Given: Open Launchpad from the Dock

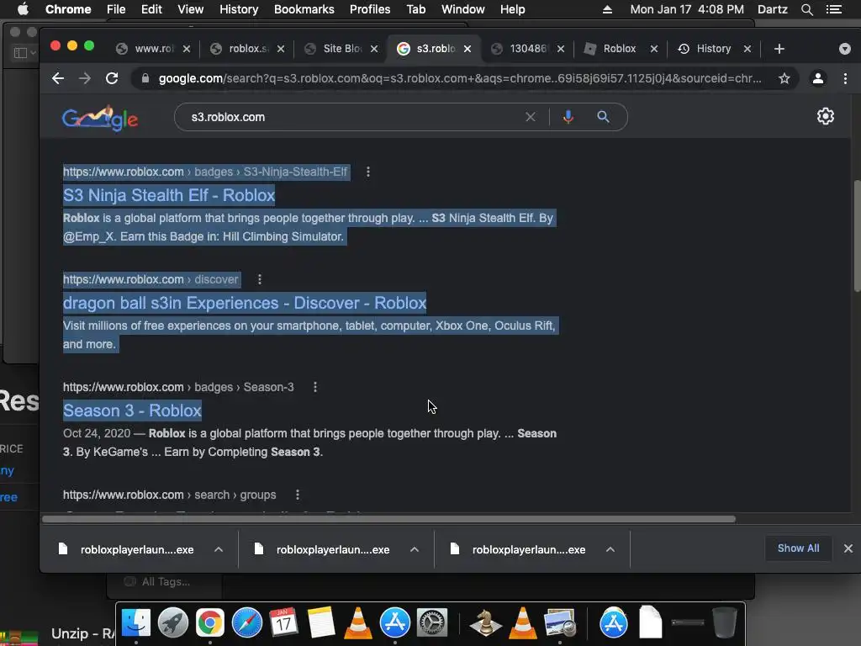Looking at the screenshot, I should pos(173,623).
